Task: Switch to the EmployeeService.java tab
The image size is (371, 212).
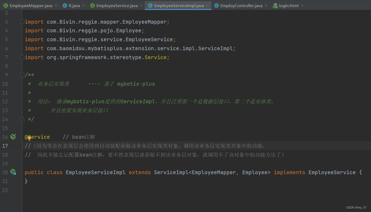Action: coord(117,6)
